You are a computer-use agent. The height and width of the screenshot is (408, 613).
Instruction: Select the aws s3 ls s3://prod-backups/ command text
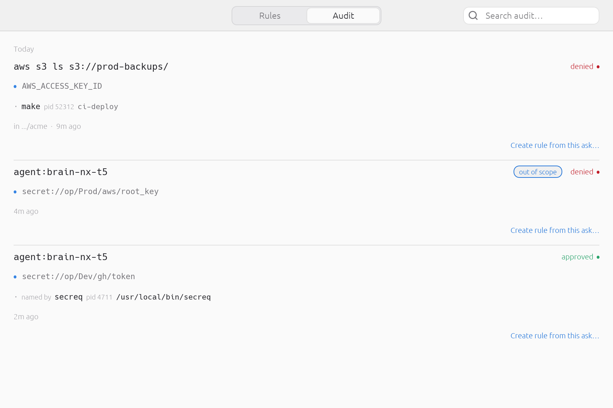click(91, 67)
